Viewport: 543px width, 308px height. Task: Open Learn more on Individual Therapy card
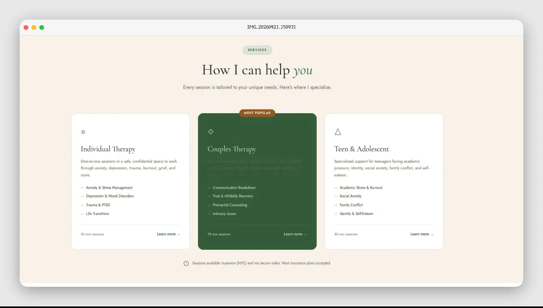[x=168, y=234]
